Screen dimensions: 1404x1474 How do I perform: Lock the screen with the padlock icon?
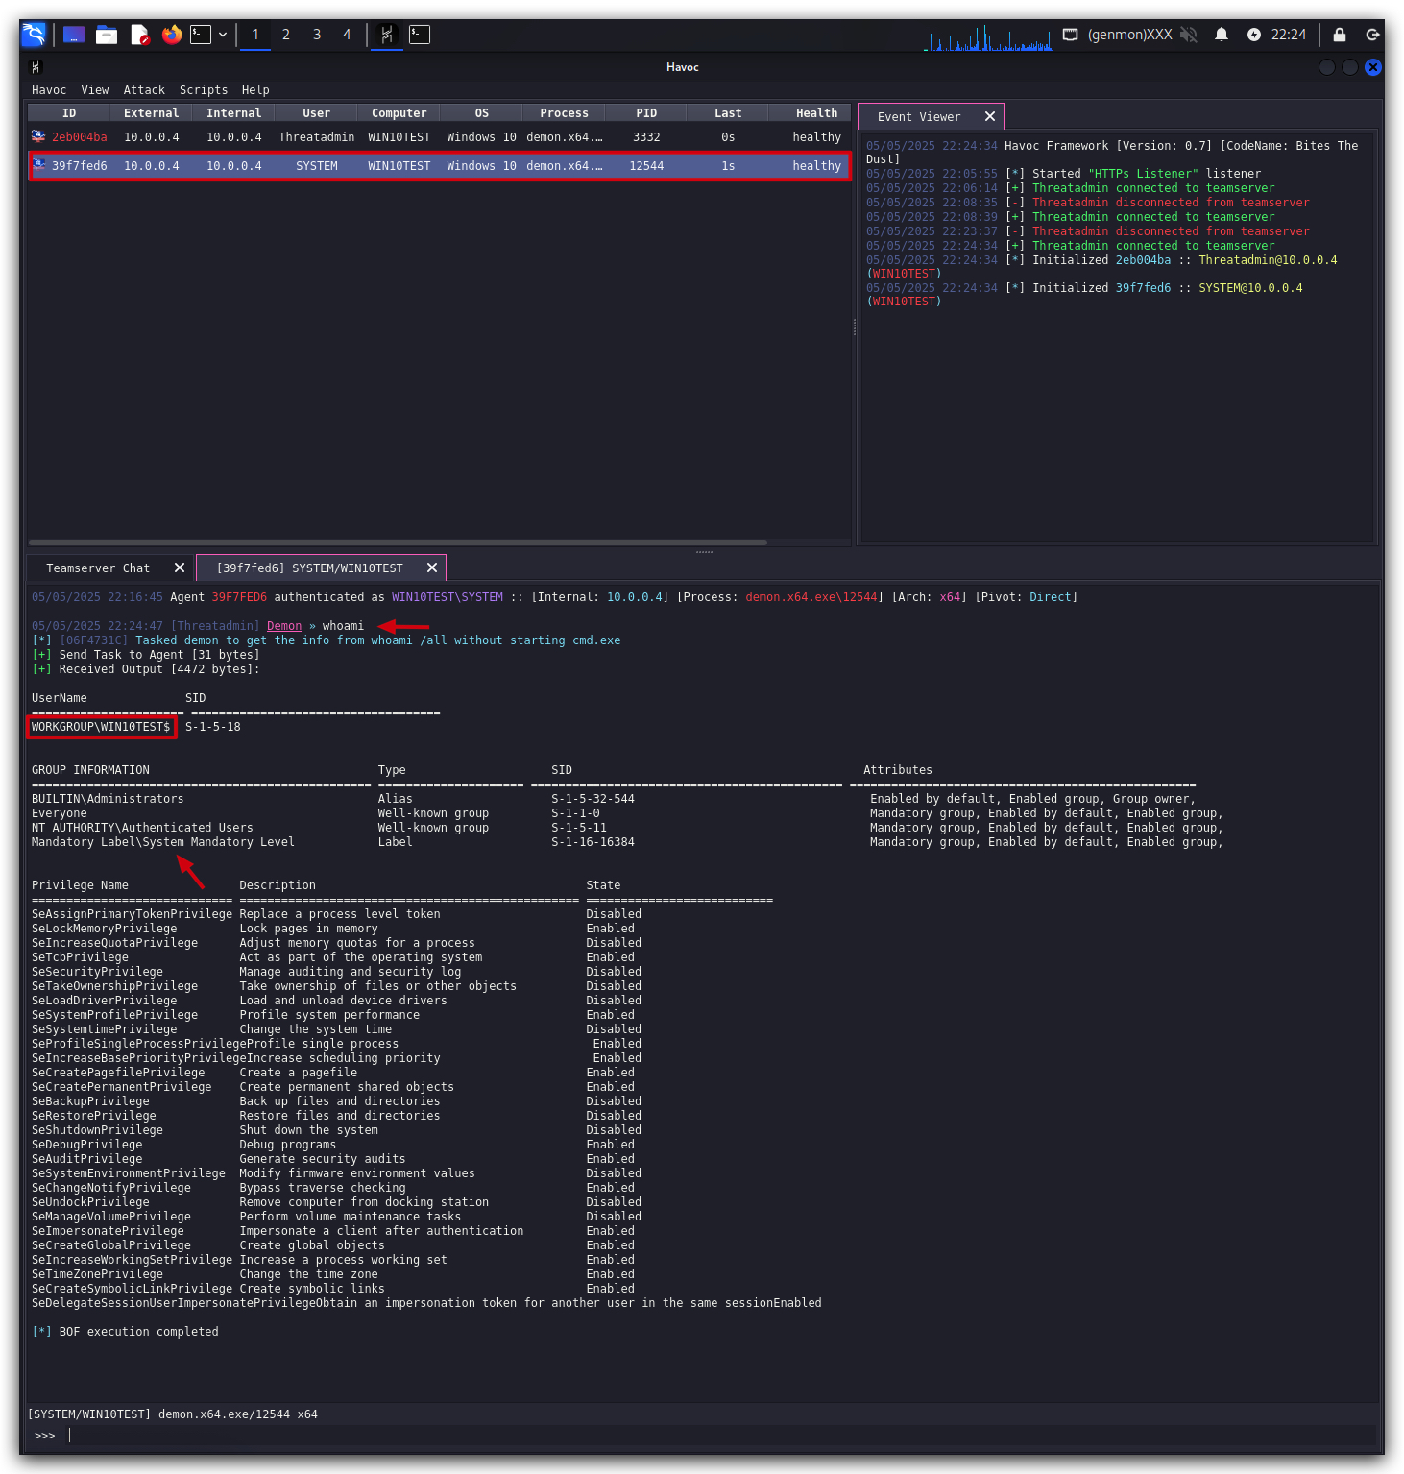(x=1340, y=35)
